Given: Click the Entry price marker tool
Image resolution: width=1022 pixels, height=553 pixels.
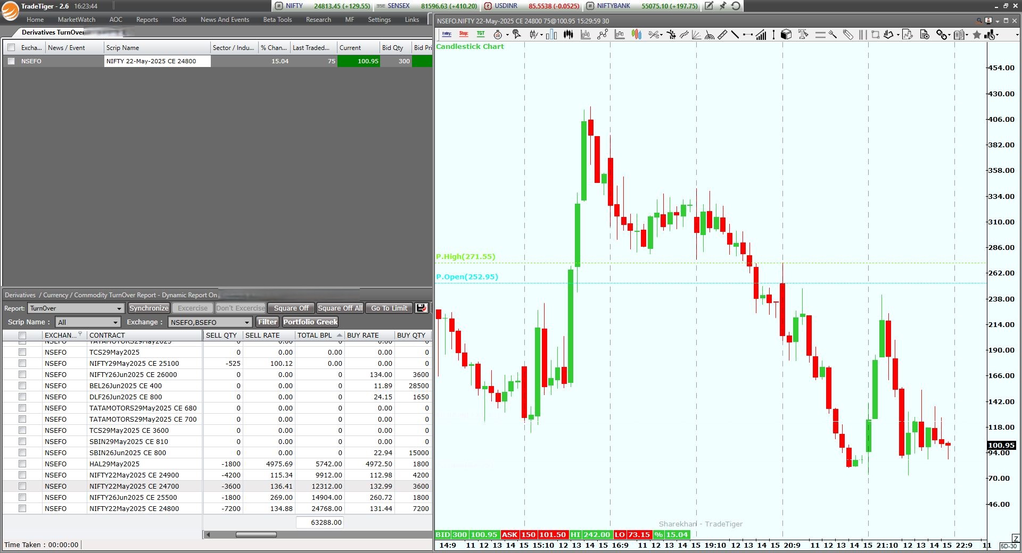Looking at the screenshot, I should coord(447,34).
